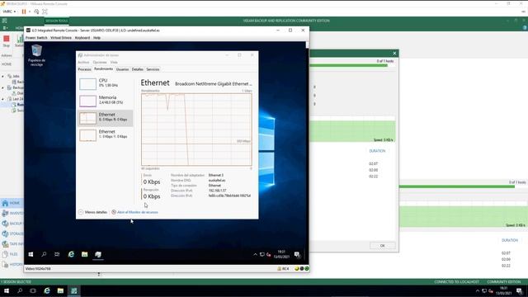
Task: Open Home view in Veeam navigation pane
Action: 12,203
